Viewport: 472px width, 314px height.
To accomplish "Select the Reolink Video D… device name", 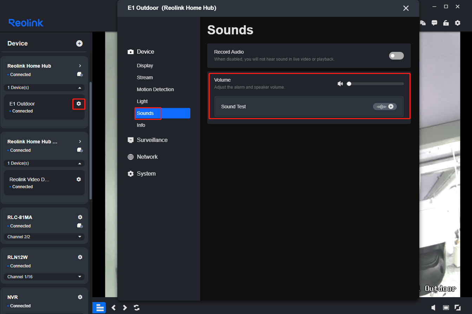I will (x=29, y=179).
